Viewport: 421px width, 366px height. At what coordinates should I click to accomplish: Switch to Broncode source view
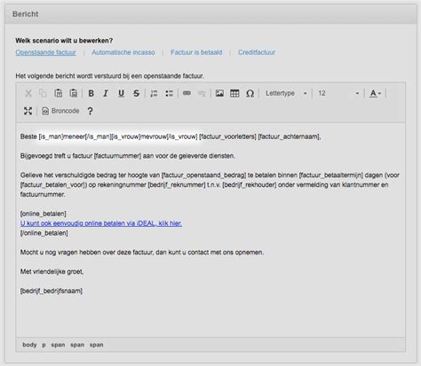coord(61,111)
